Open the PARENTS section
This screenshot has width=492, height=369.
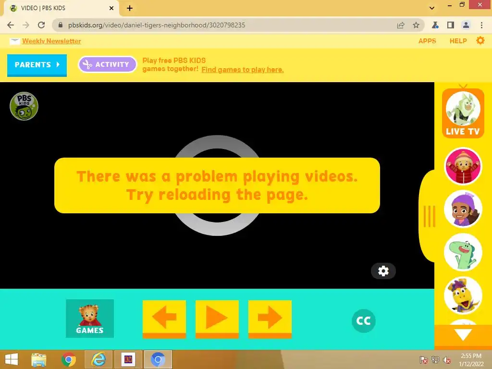click(x=37, y=65)
